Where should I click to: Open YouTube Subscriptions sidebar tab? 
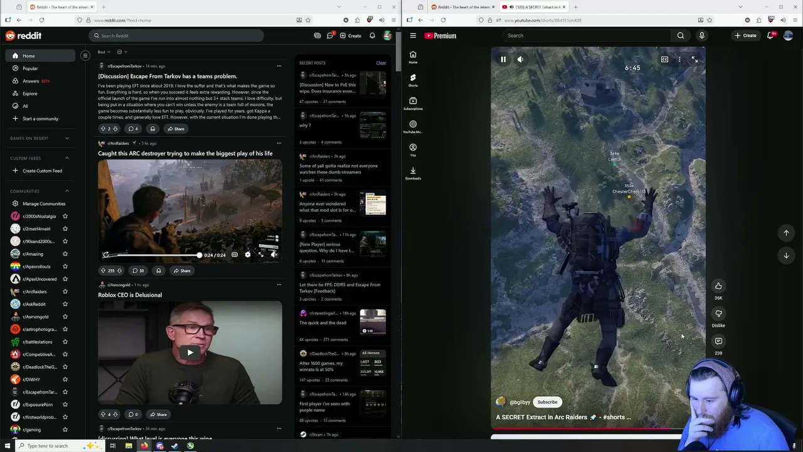[413, 104]
